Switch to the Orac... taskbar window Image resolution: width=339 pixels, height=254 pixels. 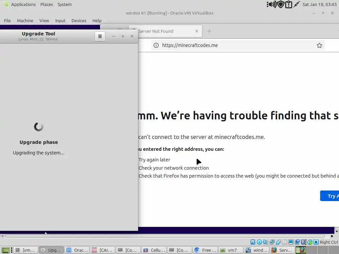click(x=77, y=250)
